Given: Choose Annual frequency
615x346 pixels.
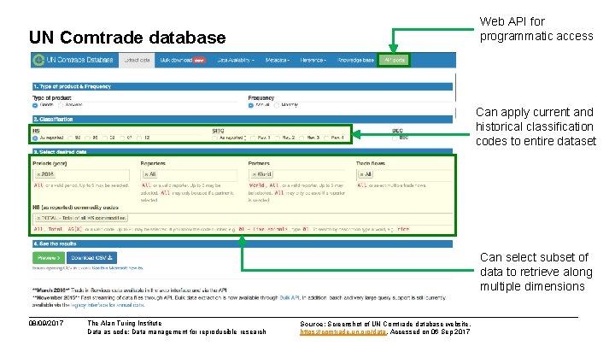Looking at the screenshot, I should [x=250, y=105].
